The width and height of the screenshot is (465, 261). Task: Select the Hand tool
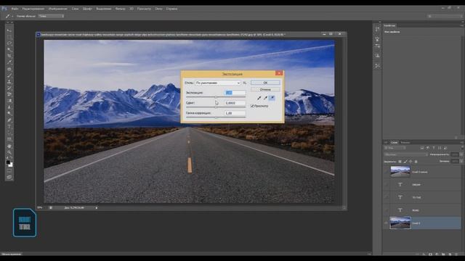[x=9, y=146]
